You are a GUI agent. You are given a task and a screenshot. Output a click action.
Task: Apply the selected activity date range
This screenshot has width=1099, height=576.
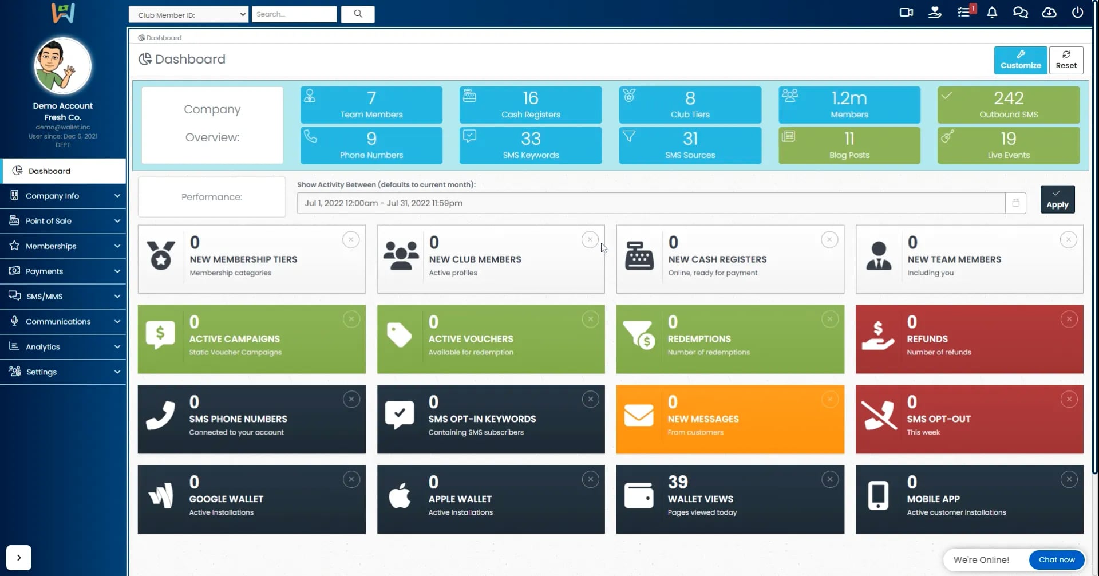click(x=1057, y=199)
